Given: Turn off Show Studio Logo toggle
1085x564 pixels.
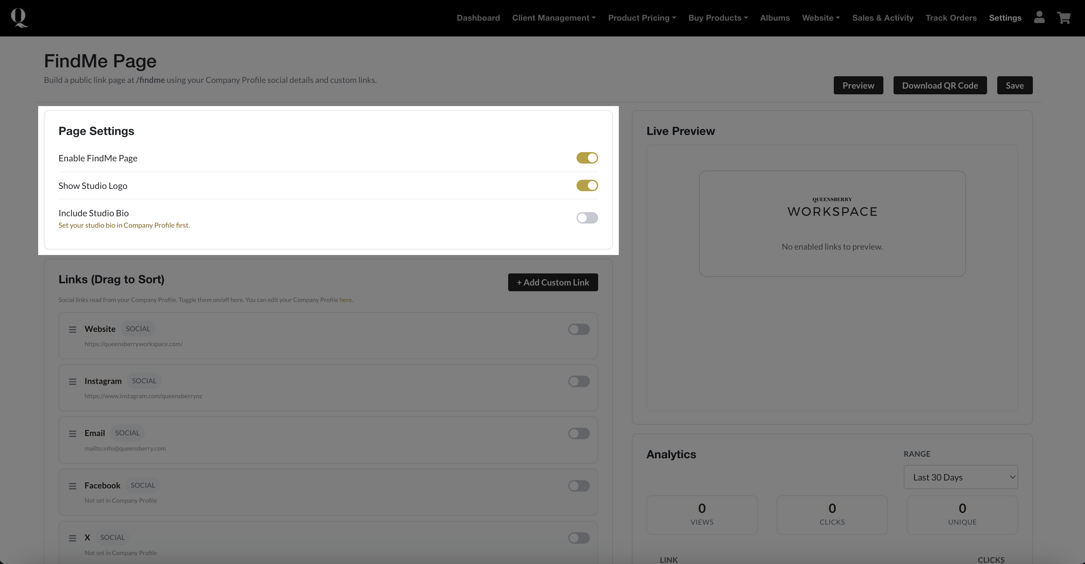Looking at the screenshot, I should pyautogui.click(x=587, y=185).
